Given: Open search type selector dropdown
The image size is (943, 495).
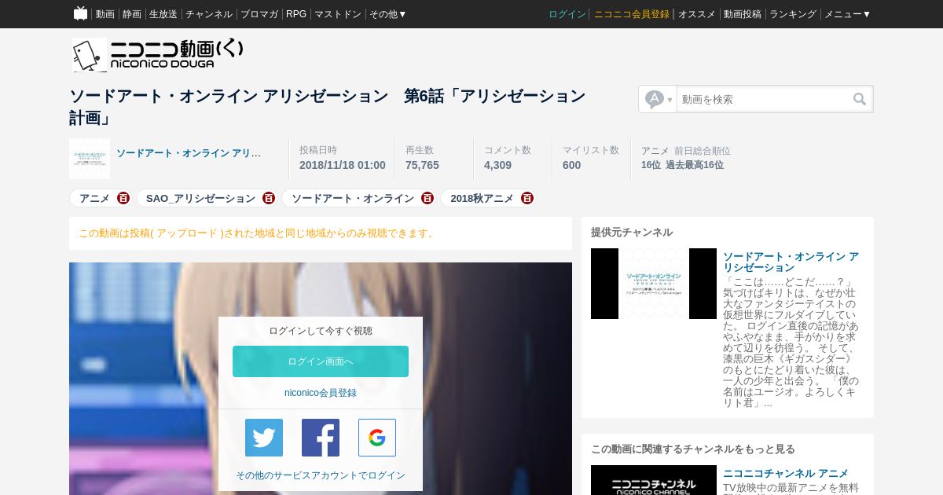Looking at the screenshot, I should [x=659, y=99].
